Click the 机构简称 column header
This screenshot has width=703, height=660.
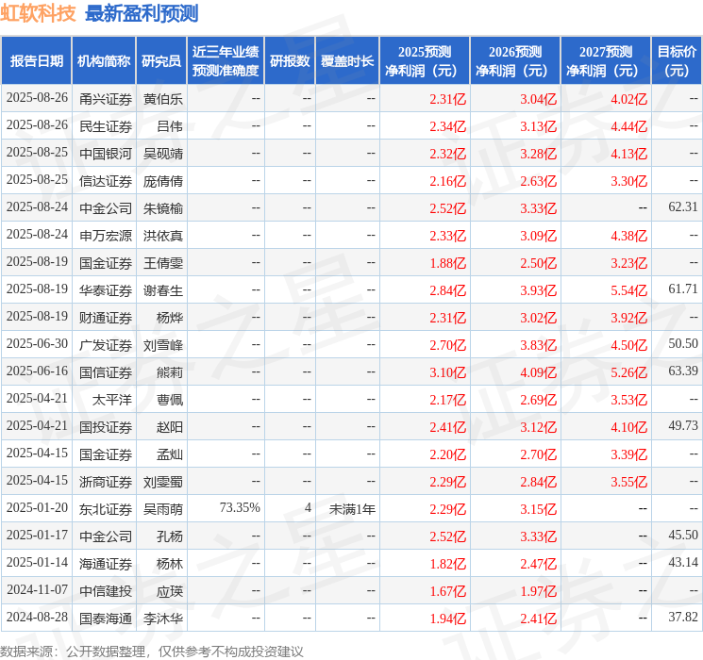coord(104,61)
